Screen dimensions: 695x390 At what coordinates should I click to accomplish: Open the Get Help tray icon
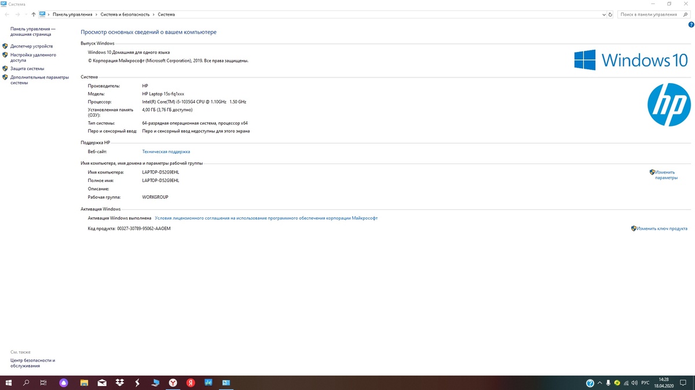(590, 383)
